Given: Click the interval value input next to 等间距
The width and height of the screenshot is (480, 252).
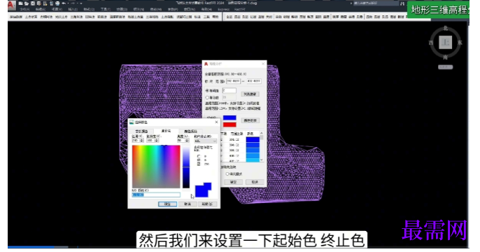Looking at the screenshot, I should [230, 90].
